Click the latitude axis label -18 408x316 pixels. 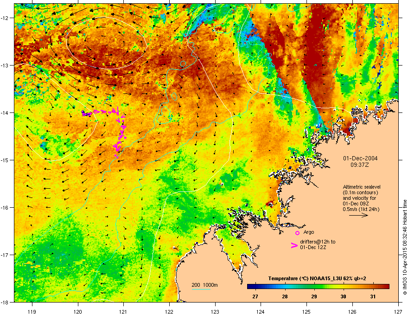5,302
